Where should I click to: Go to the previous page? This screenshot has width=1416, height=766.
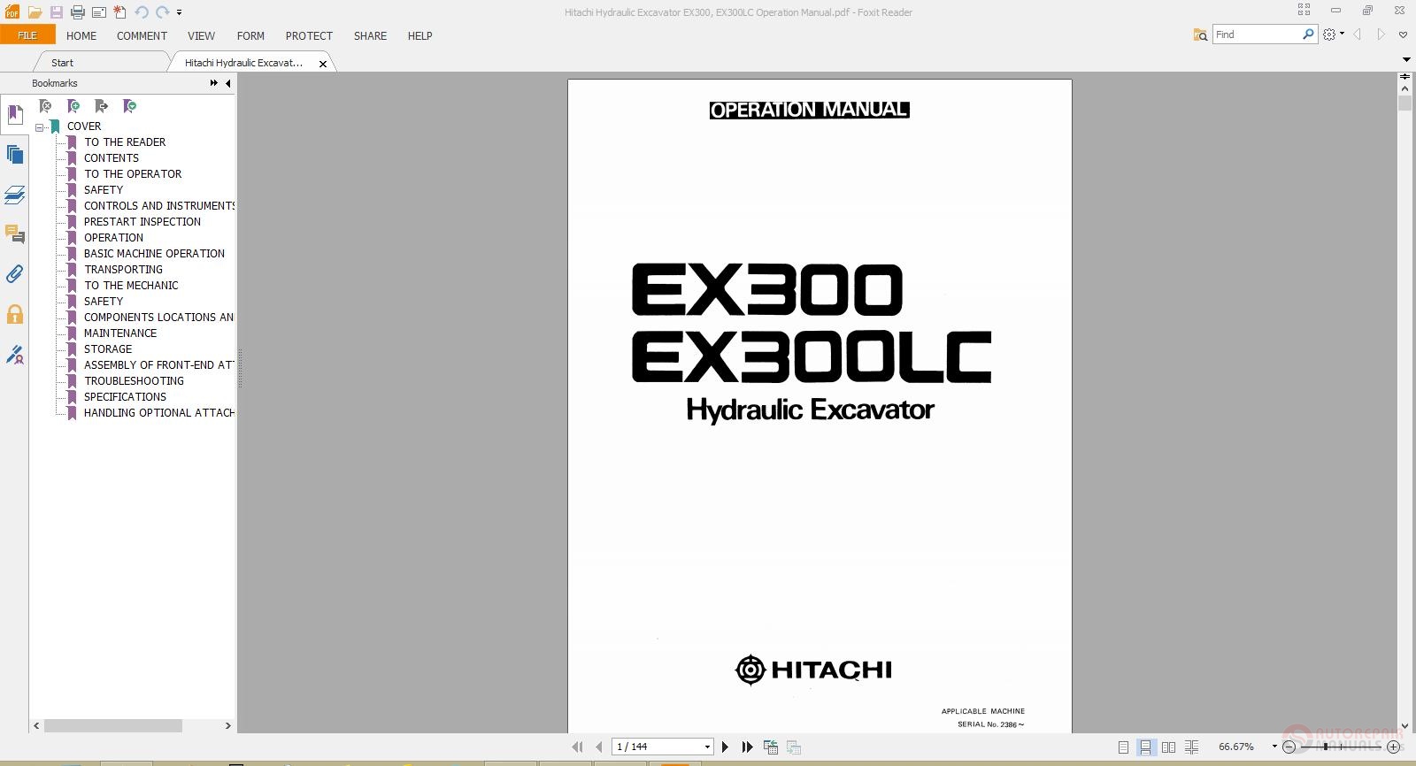(x=599, y=747)
